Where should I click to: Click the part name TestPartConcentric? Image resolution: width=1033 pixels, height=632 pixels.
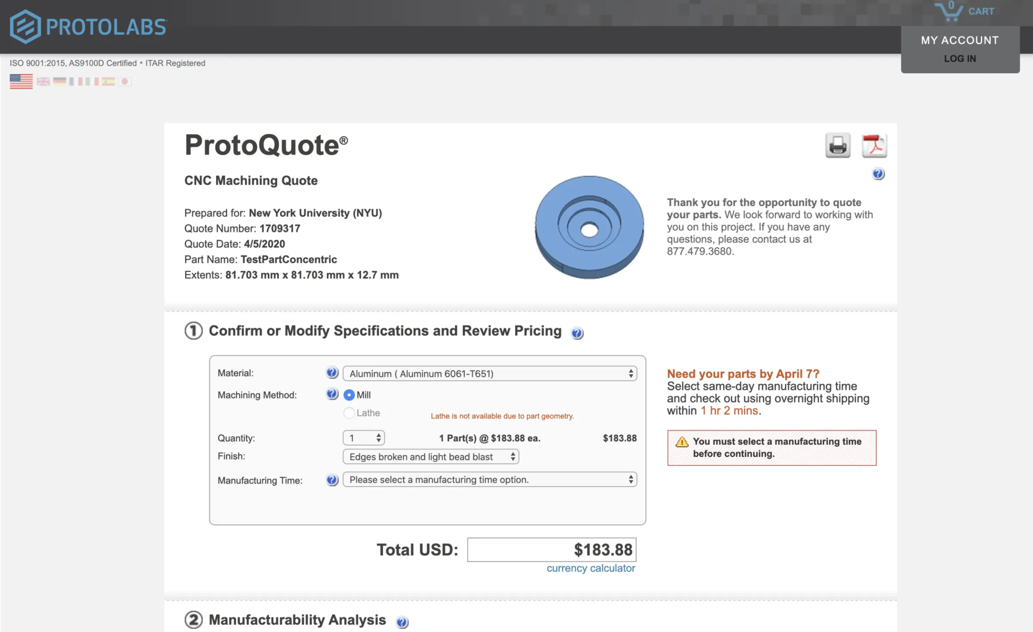coord(289,260)
